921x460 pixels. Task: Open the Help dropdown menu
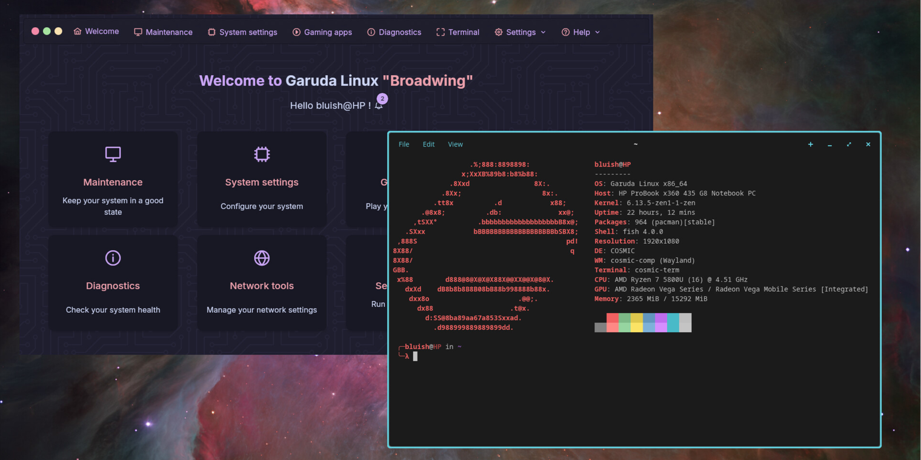tap(580, 31)
